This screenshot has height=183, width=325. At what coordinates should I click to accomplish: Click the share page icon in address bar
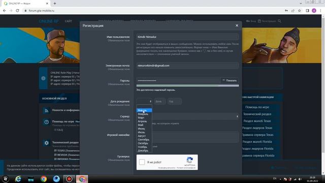click(292, 11)
